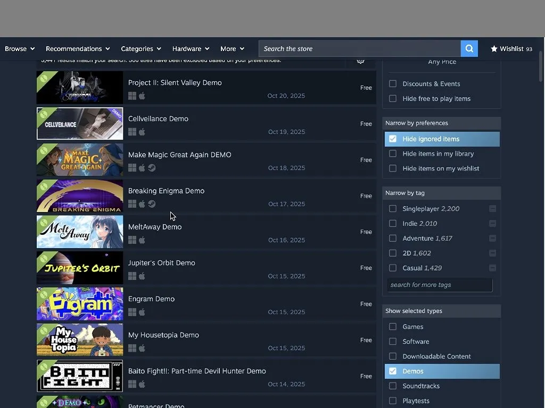
Task: Click SteamOS icon on Make Magic Great Again
Action: coord(152,168)
